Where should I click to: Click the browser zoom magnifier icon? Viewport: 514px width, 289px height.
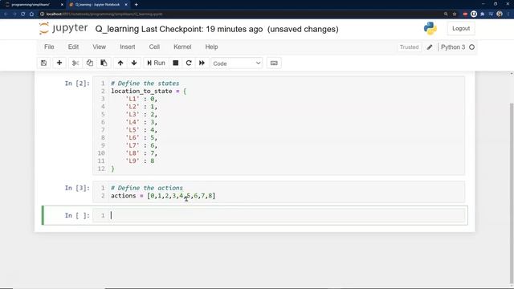(x=446, y=14)
